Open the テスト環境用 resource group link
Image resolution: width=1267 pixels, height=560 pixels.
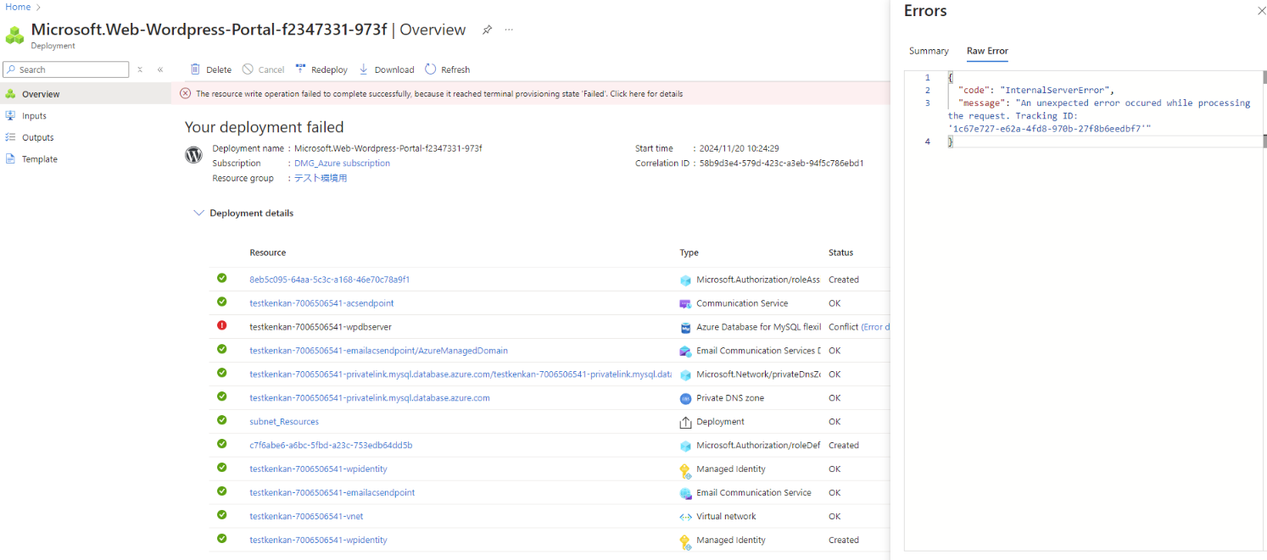click(321, 179)
